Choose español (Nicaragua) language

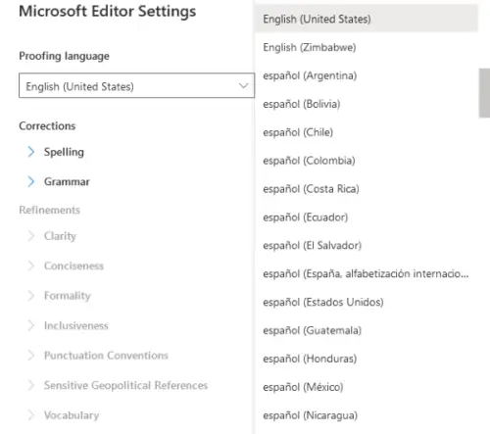367,415
